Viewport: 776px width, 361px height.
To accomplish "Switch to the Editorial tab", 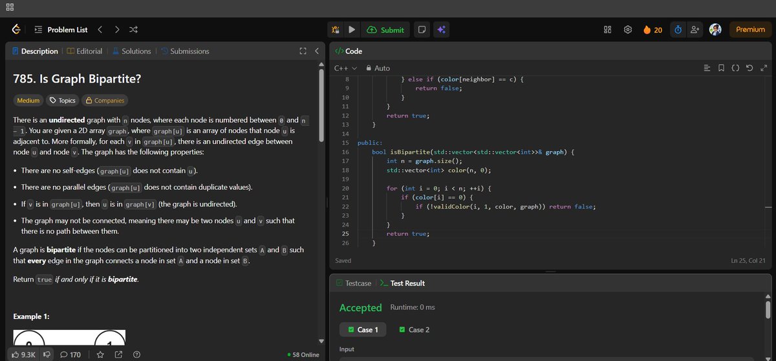I will coord(84,51).
